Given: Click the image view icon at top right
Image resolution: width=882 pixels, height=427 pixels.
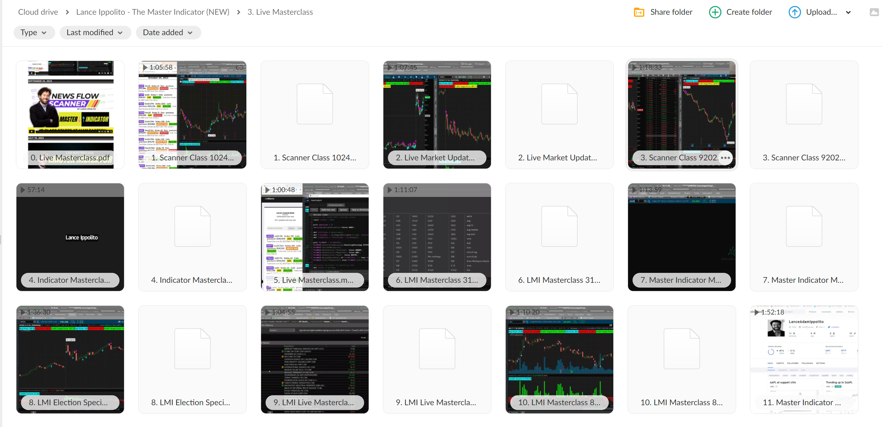Looking at the screenshot, I should click(x=874, y=12).
